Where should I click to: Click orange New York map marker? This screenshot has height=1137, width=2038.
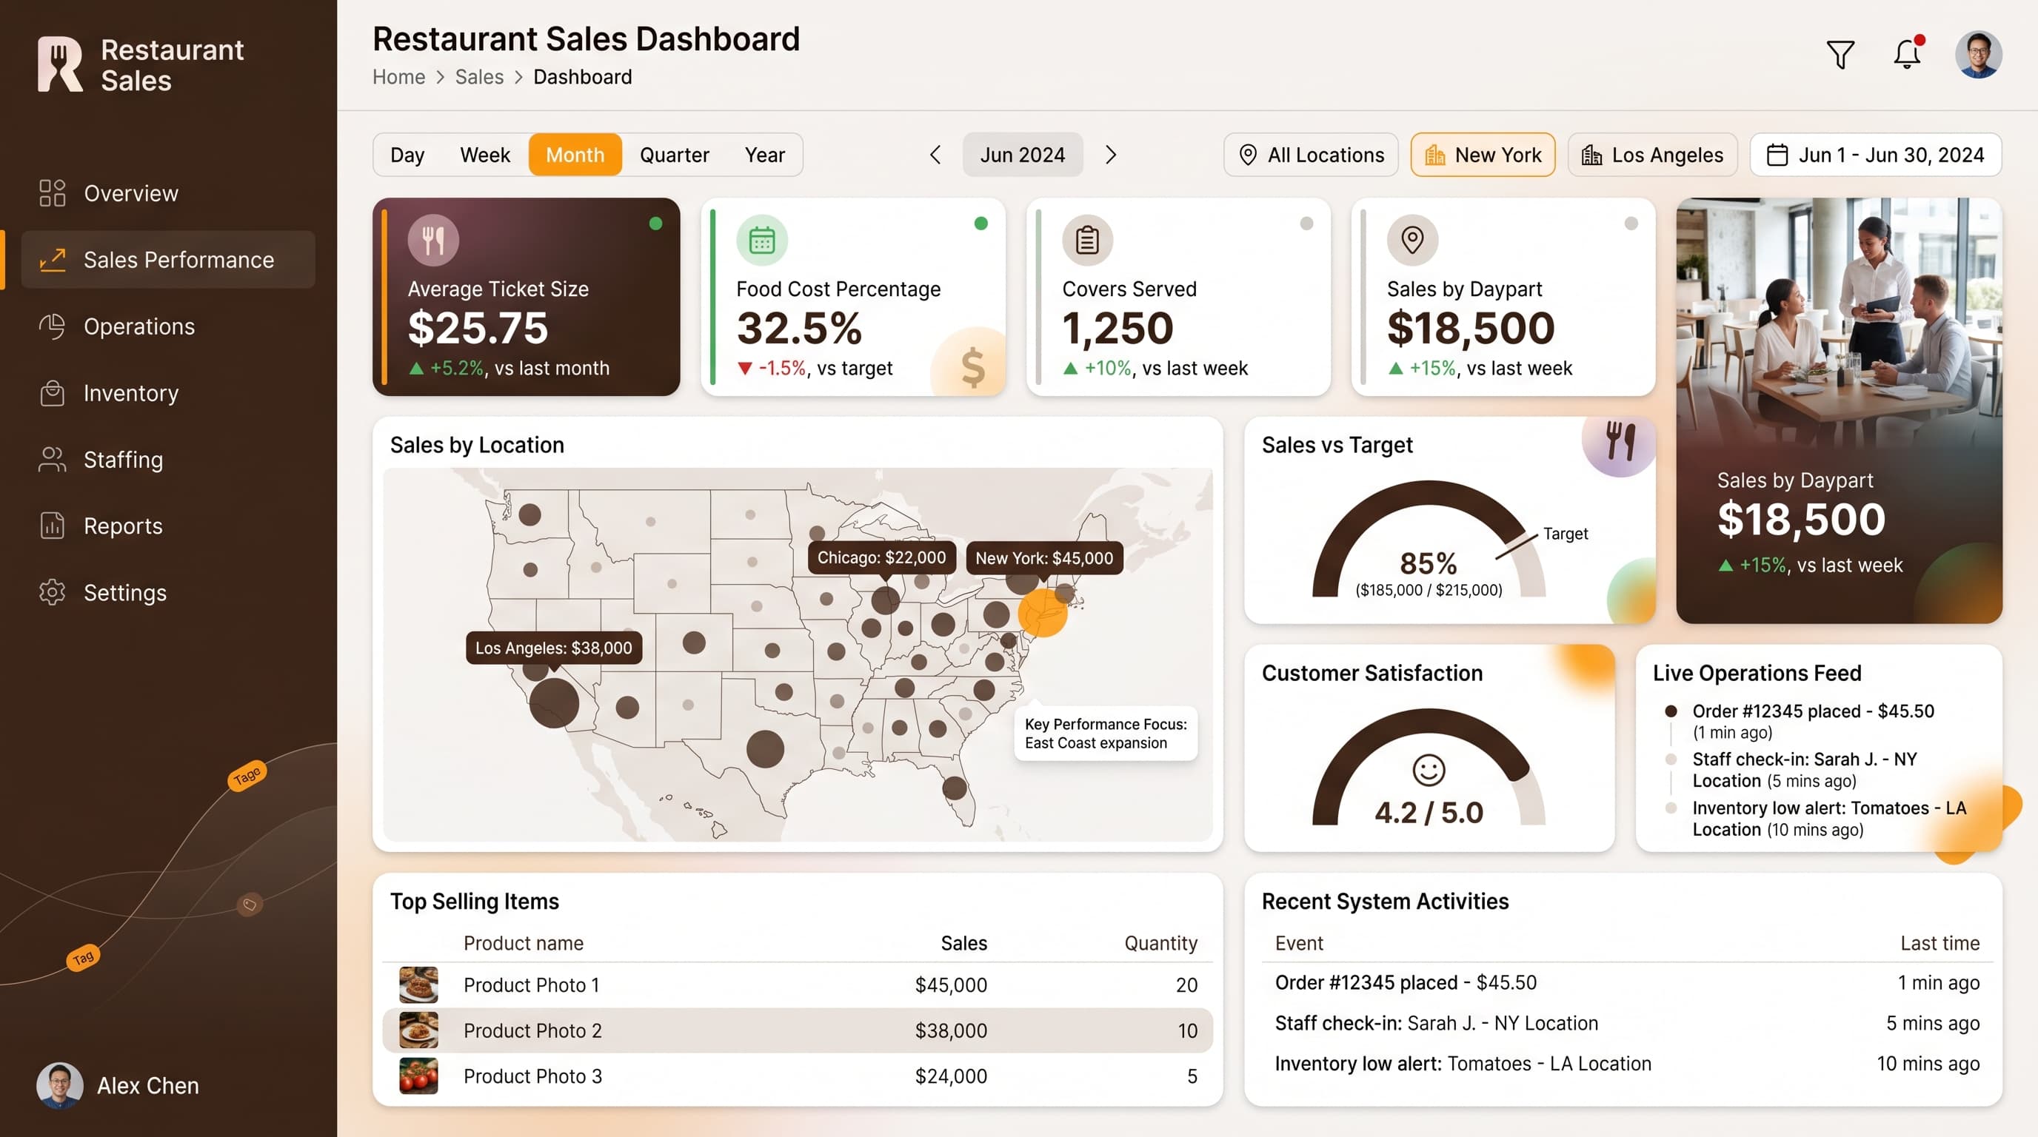click(x=1042, y=613)
